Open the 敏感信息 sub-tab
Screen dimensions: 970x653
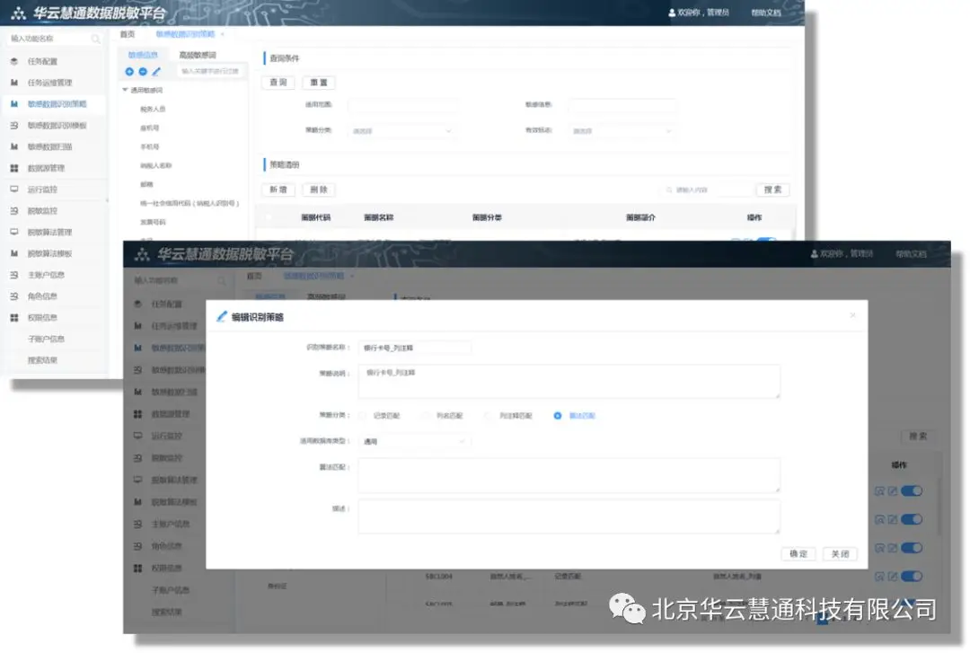143,55
